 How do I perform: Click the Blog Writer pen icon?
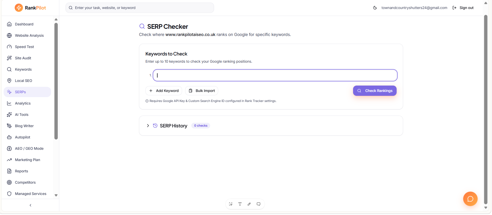coord(9,126)
